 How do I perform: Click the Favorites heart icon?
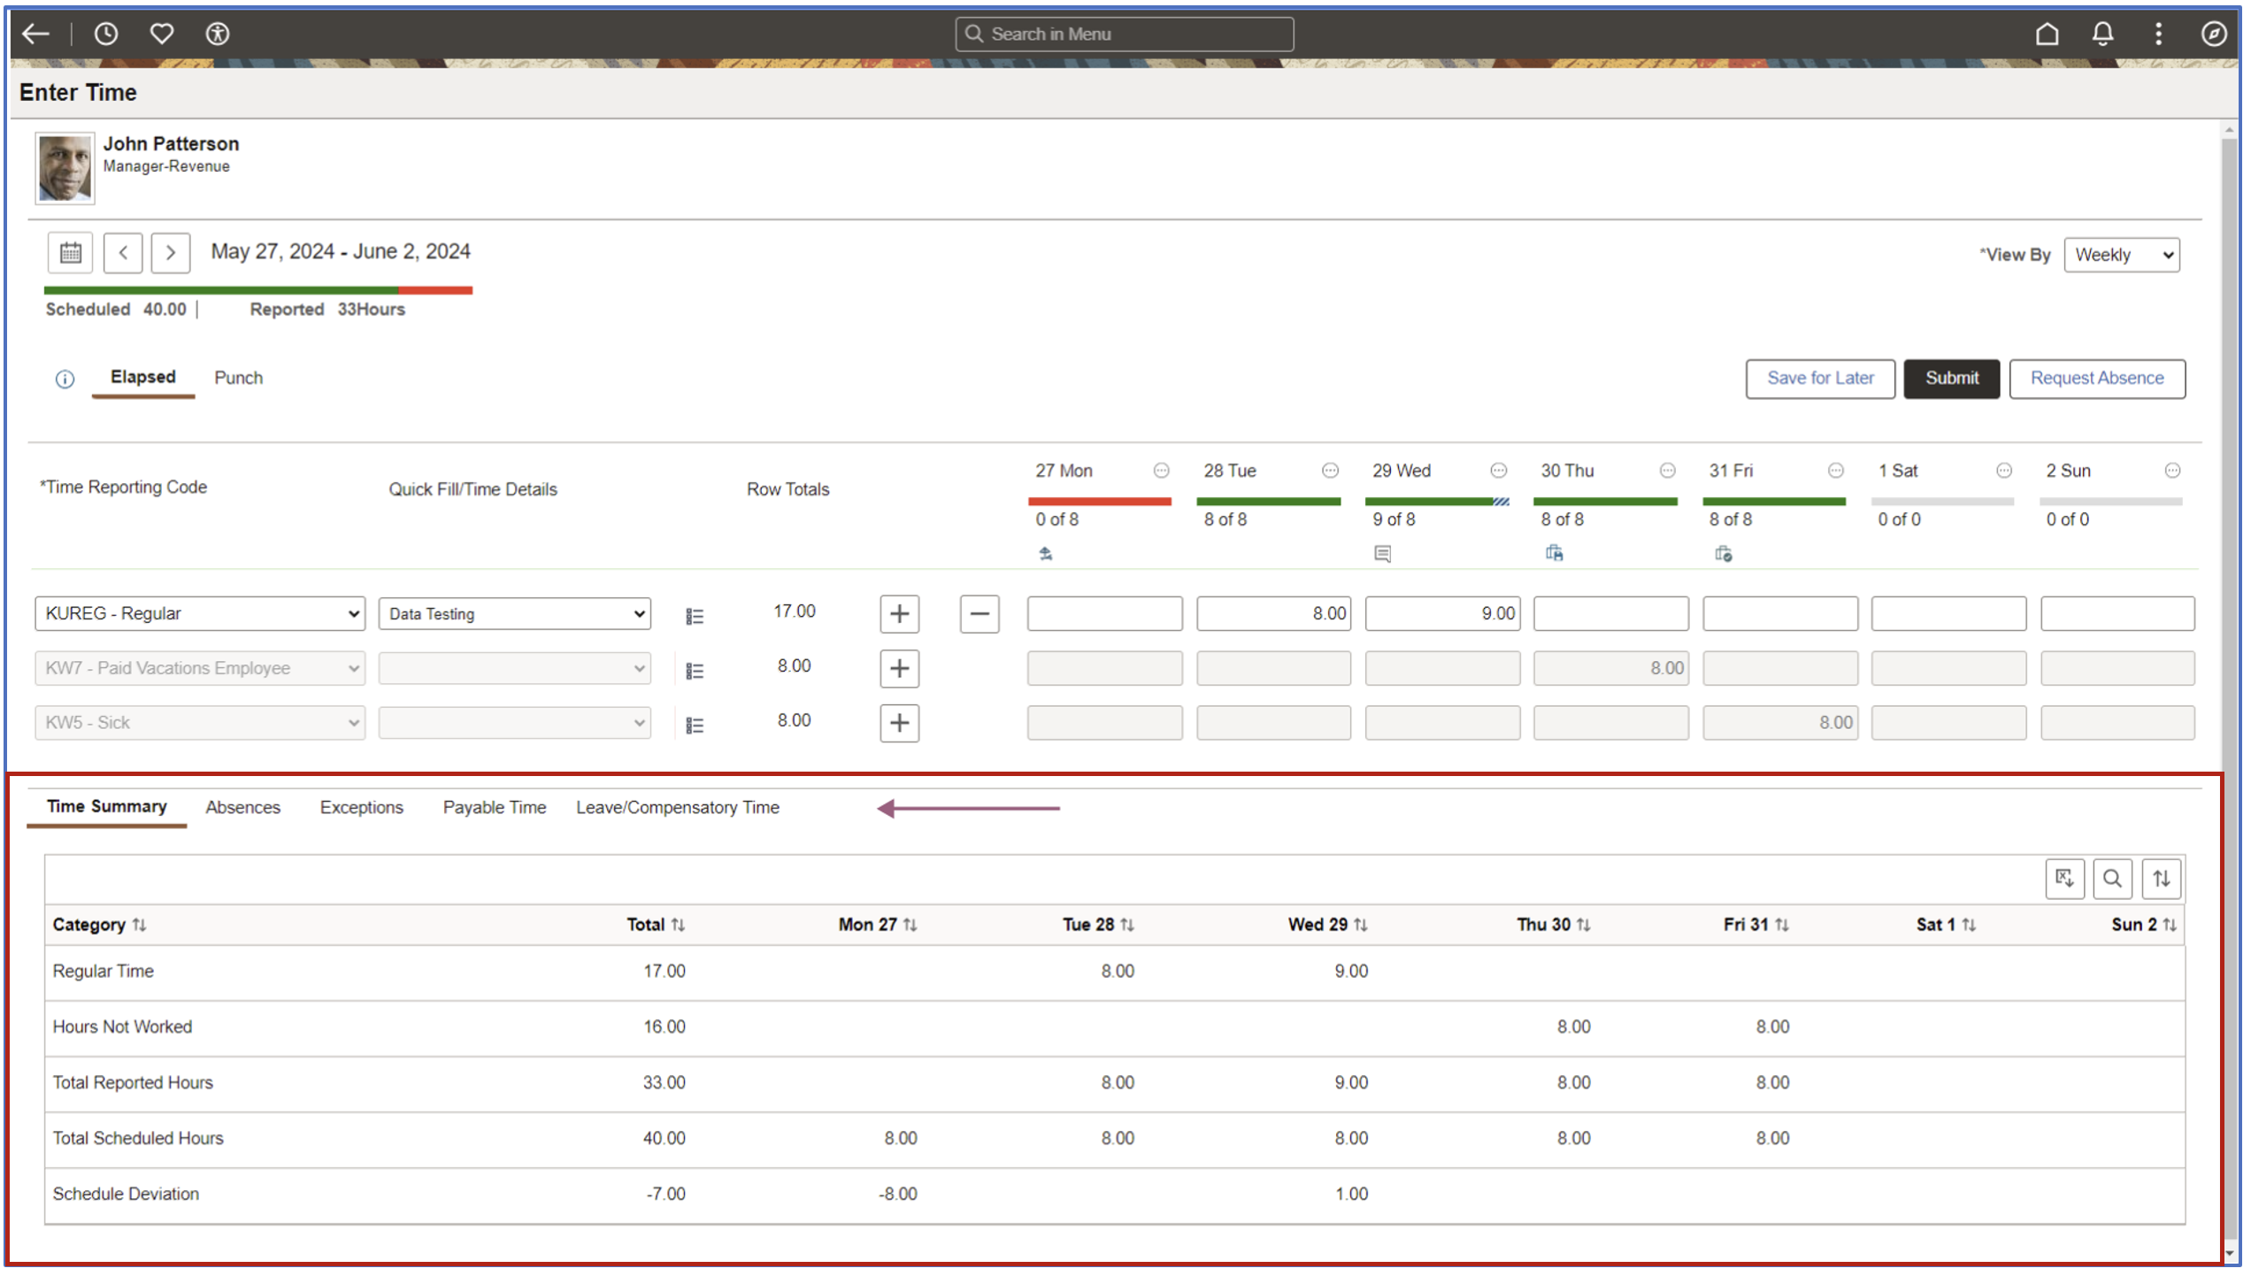[161, 34]
